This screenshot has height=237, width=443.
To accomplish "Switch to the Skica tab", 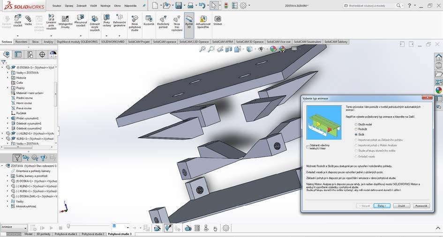I will [35, 42].
